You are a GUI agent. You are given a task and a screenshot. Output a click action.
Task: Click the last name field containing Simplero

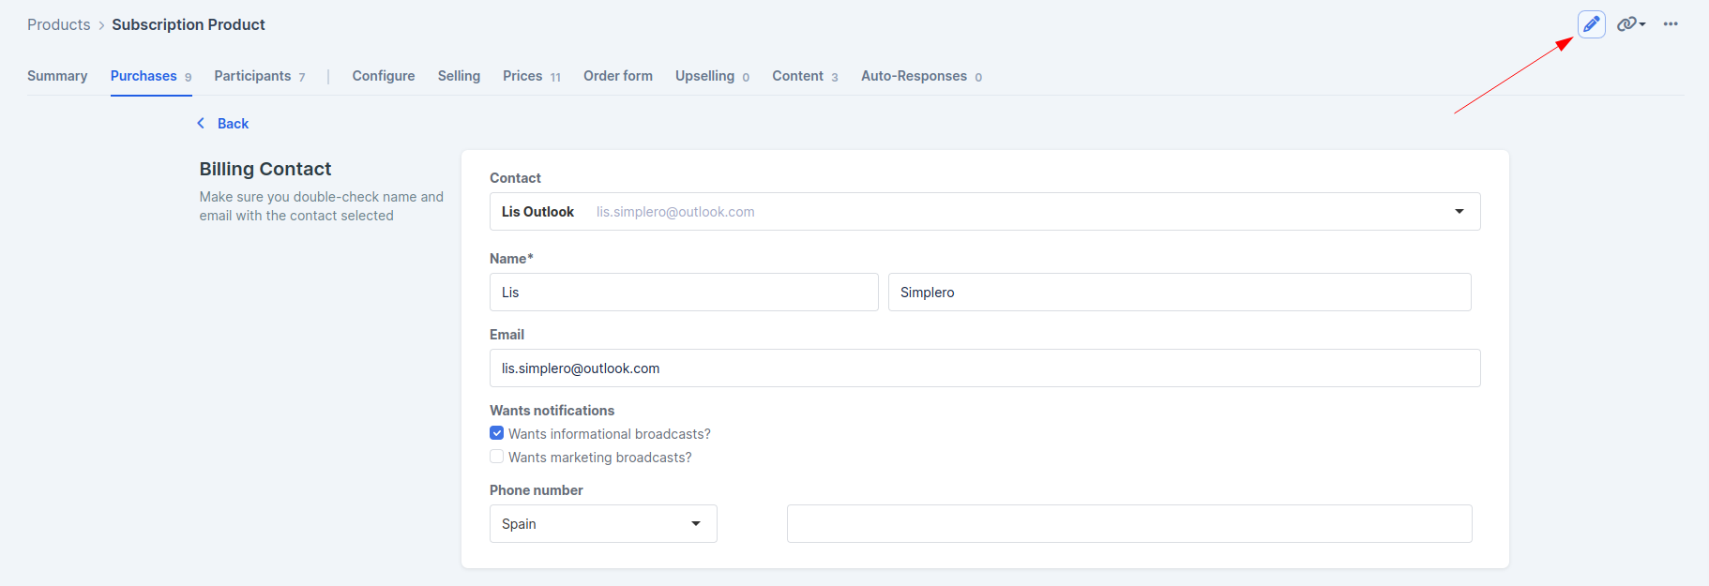click(x=1179, y=293)
